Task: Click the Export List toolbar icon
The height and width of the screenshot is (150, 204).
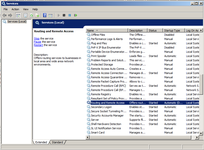Action: (37, 15)
